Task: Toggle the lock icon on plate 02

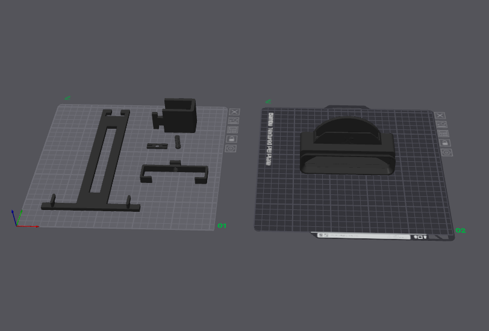Action: tap(445, 143)
